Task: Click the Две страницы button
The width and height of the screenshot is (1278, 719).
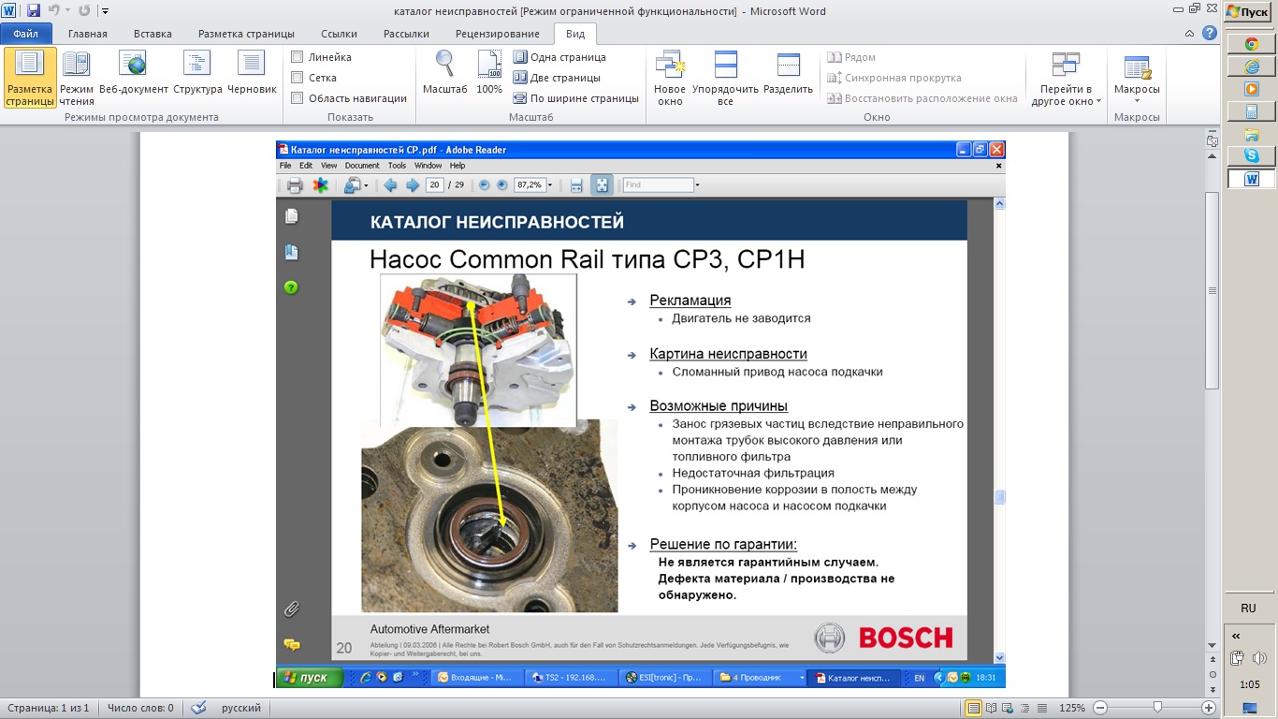Action: (557, 78)
